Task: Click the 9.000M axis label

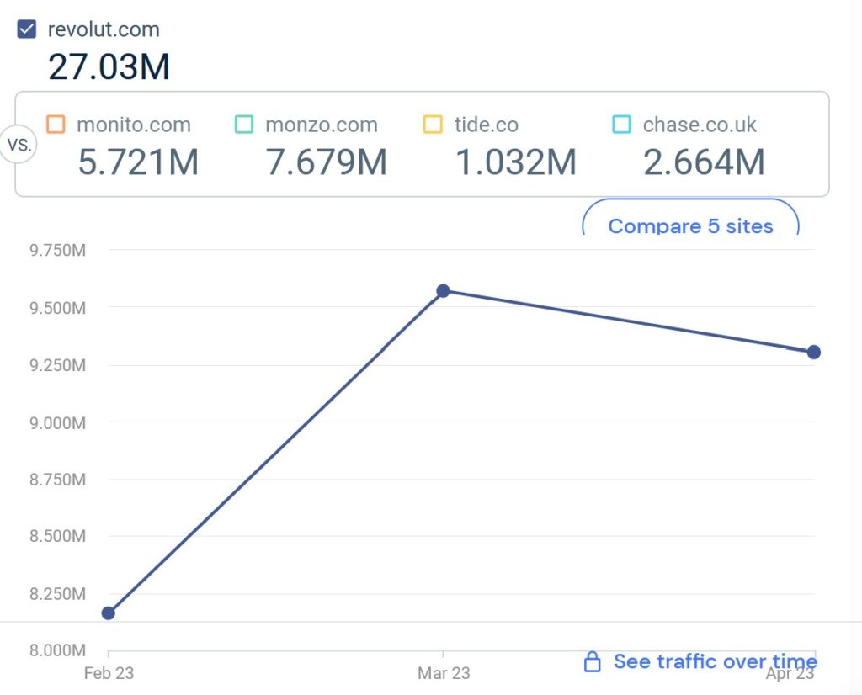Action: pos(58,422)
